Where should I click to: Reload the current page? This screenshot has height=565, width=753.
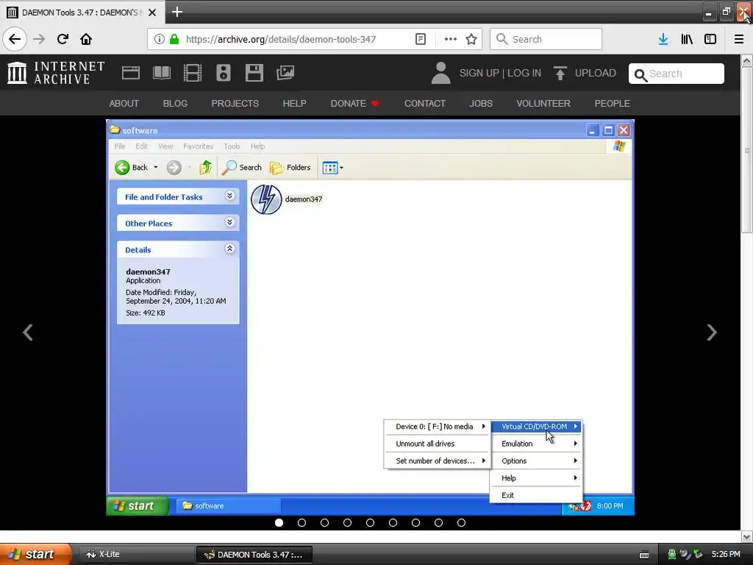63,39
